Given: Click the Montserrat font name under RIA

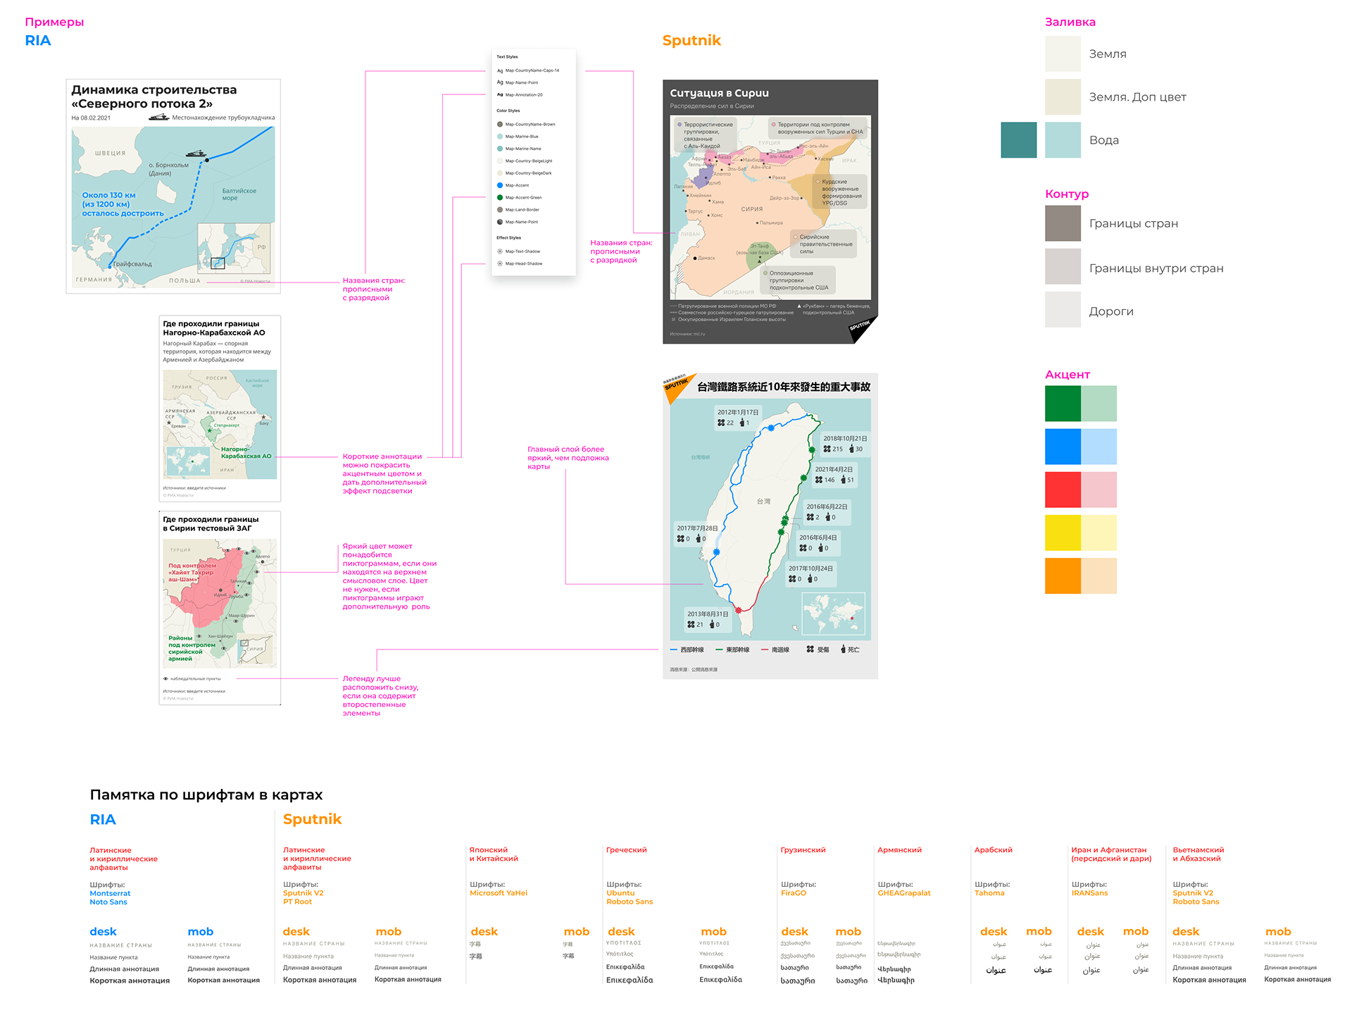Looking at the screenshot, I should pyautogui.click(x=110, y=893).
